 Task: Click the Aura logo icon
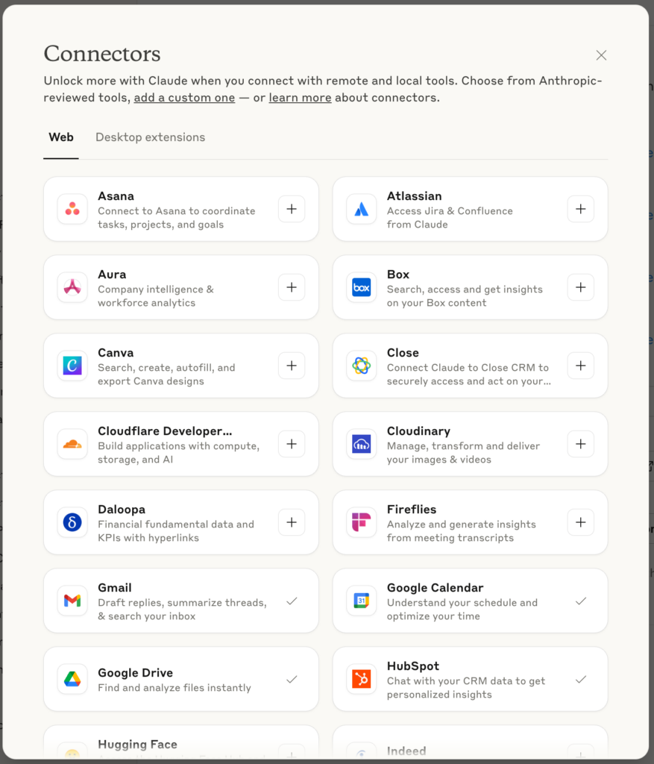(72, 287)
